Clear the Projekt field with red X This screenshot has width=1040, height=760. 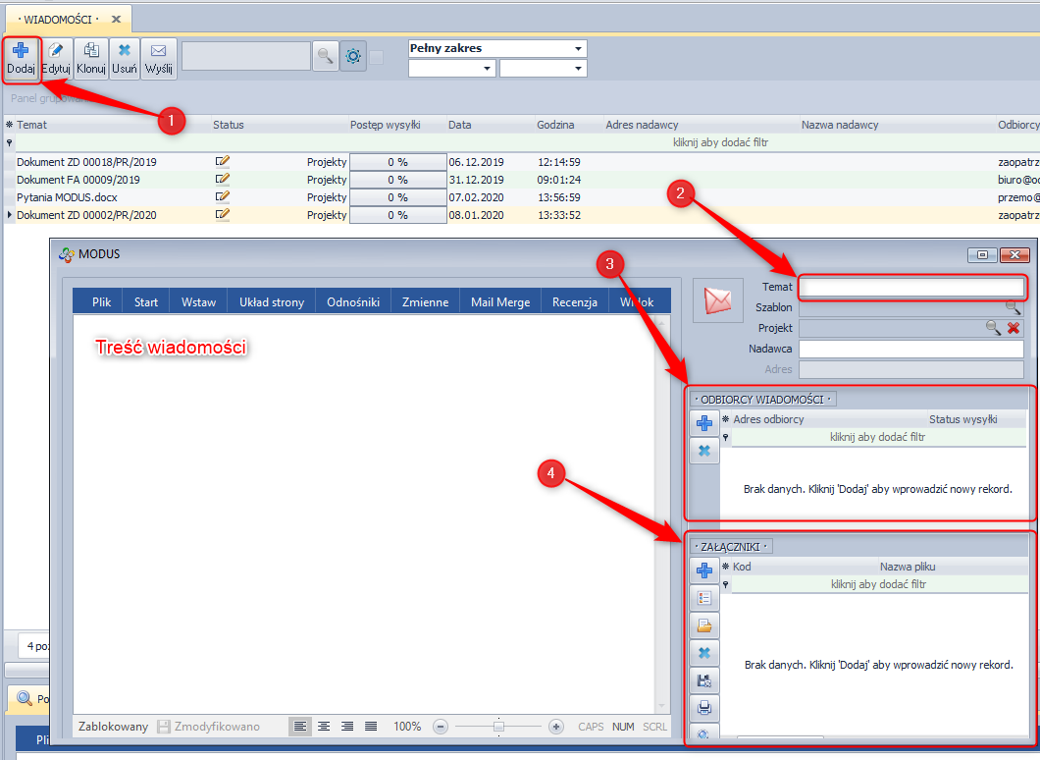point(1014,328)
